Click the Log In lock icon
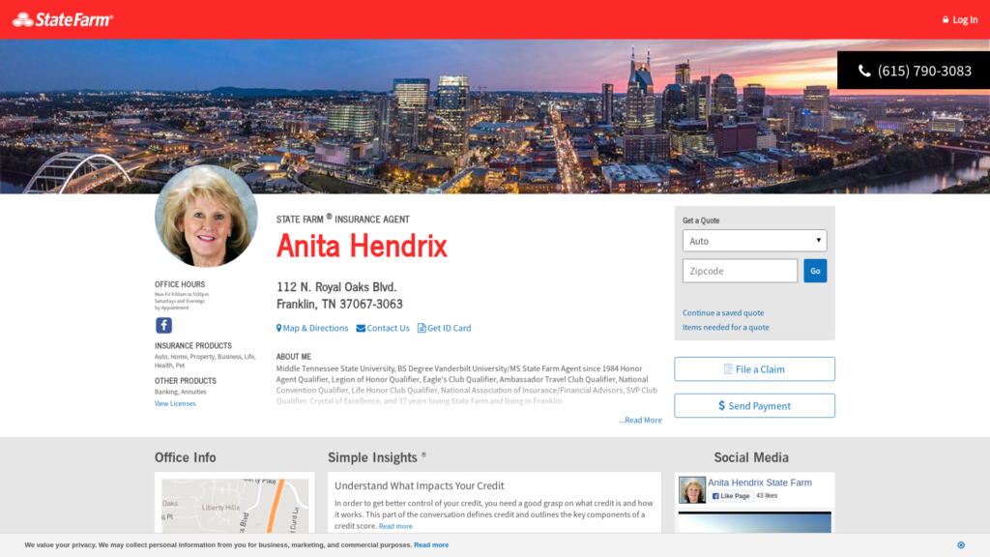 point(946,20)
